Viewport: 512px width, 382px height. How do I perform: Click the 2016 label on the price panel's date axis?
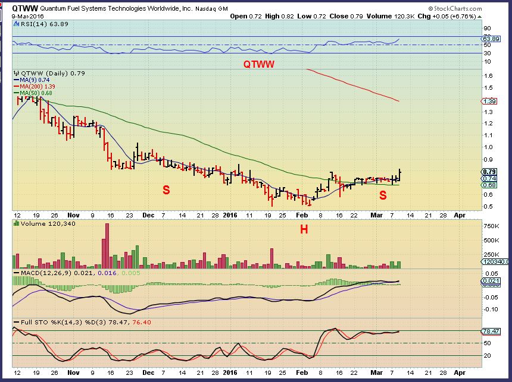pyautogui.click(x=230, y=216)
